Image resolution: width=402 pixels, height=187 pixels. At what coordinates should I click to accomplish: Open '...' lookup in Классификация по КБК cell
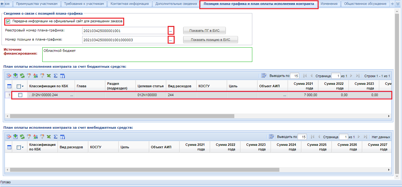click(72, 95)
